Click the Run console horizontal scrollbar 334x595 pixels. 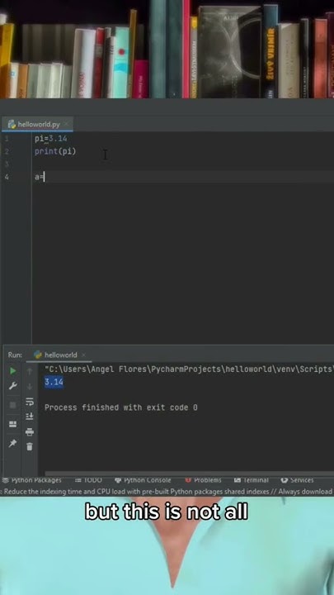(x=190, y=474)
